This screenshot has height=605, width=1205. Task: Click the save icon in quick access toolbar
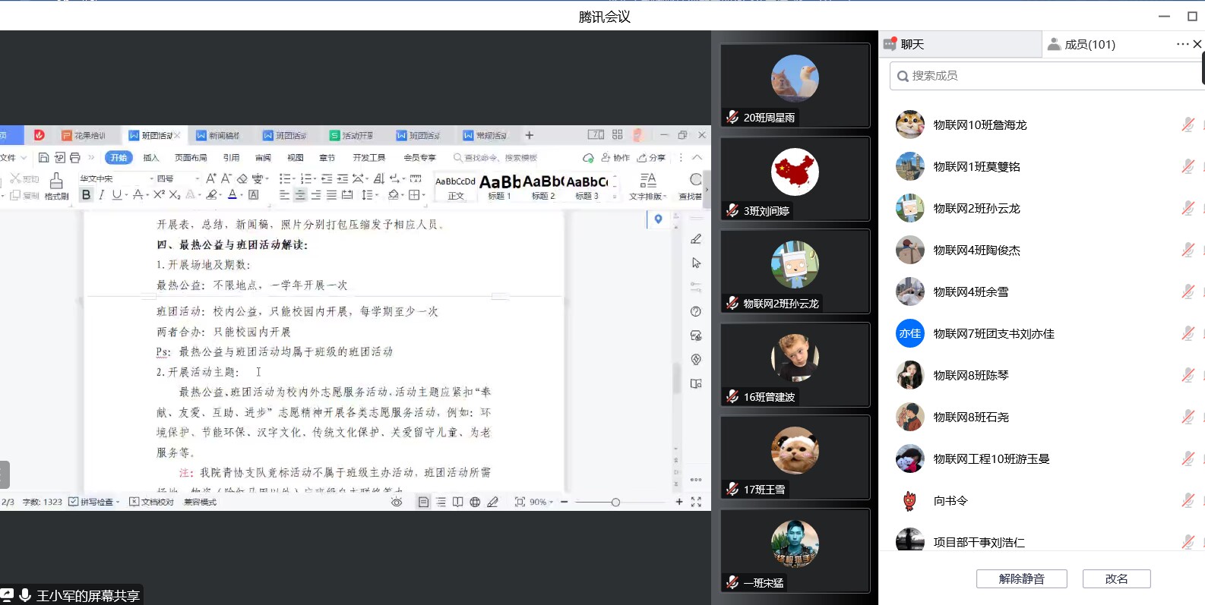pos(43,158)
